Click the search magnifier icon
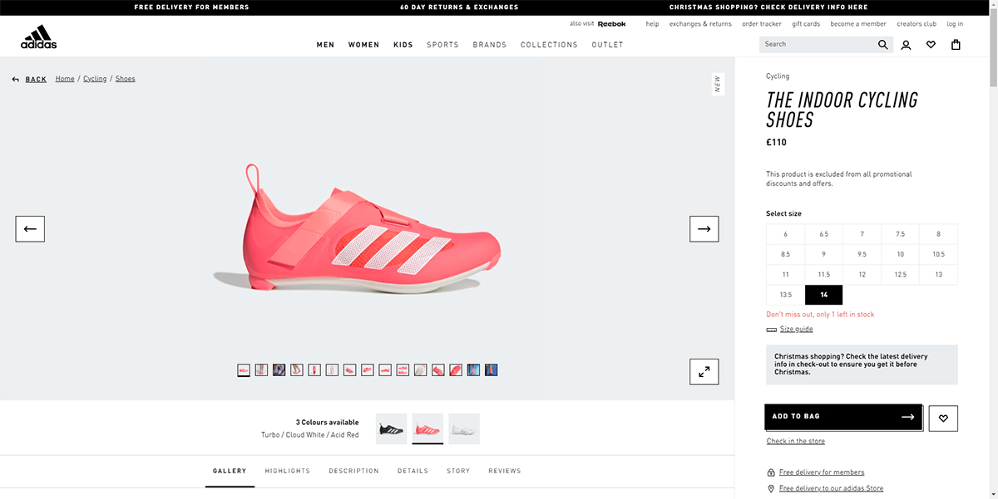Screen dimensions: 998x499 883,45
